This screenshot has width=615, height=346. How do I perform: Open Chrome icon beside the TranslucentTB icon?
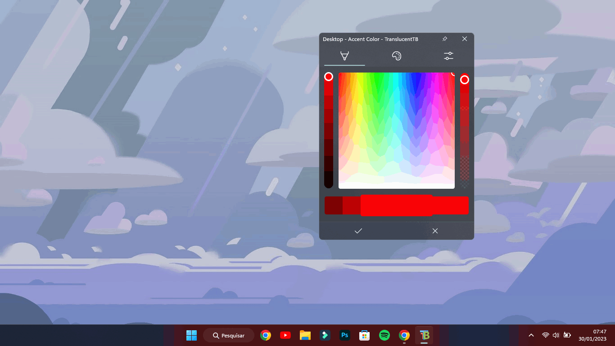(404, 335)
